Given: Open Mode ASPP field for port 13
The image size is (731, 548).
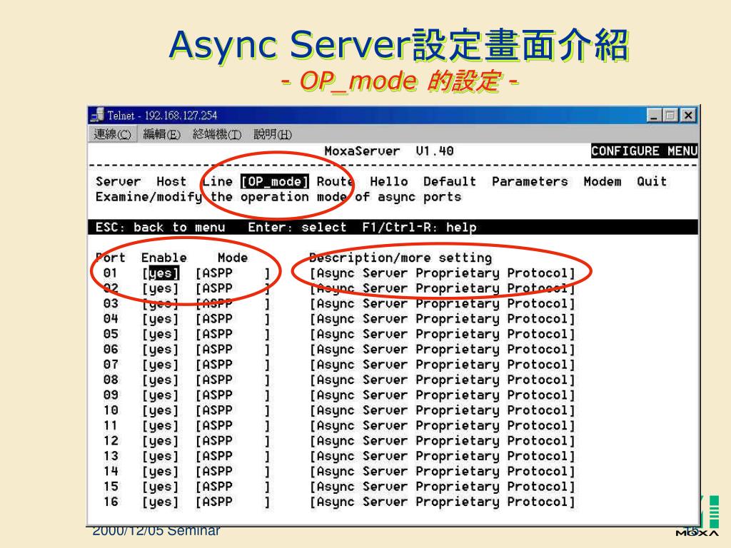Looking at the screenshot, I should [233, 456].
